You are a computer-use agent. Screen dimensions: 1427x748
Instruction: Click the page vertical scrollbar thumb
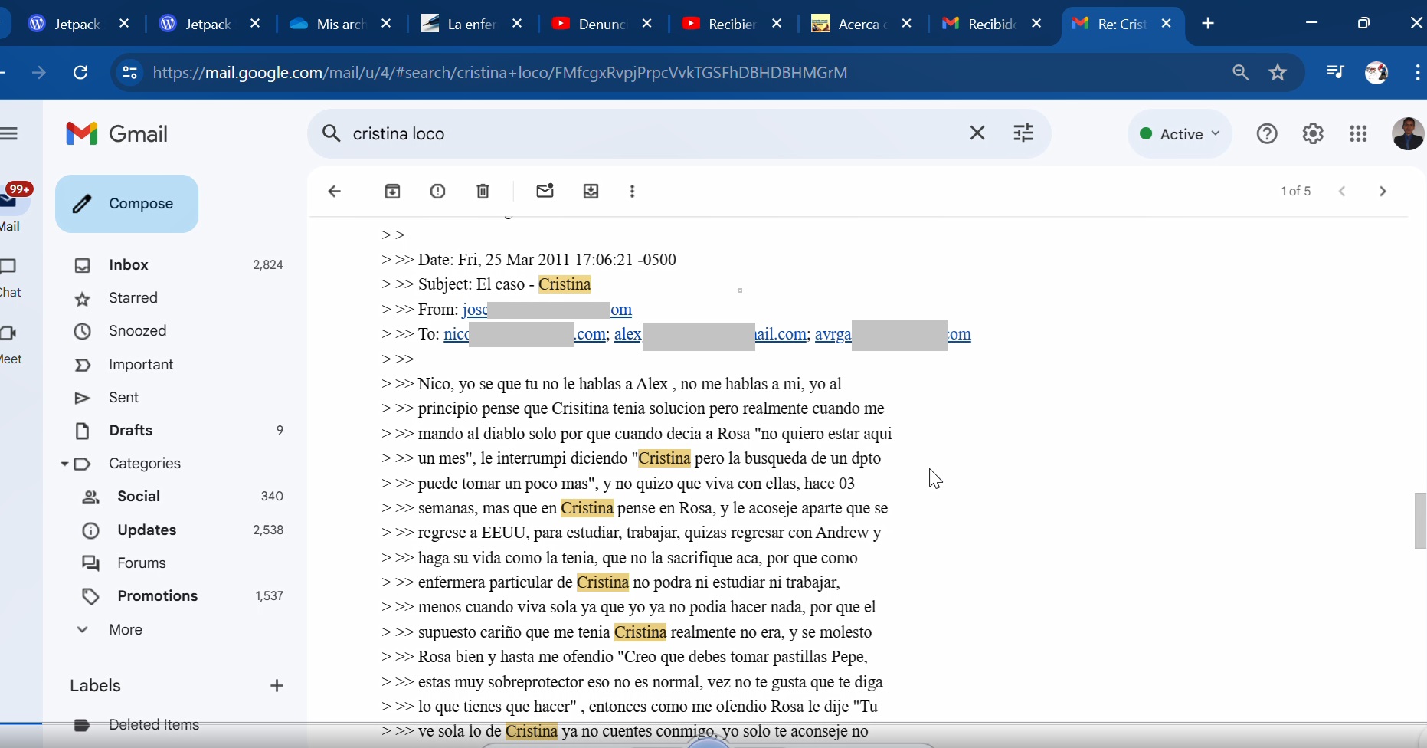[x=1419, y=521]
